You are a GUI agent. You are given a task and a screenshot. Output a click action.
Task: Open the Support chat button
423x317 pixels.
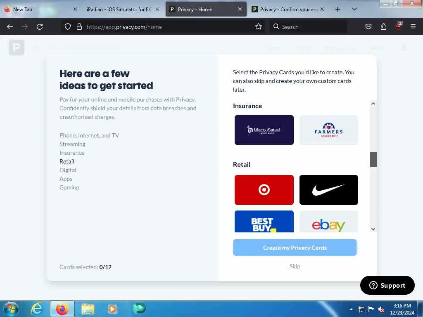coord(387,285)
